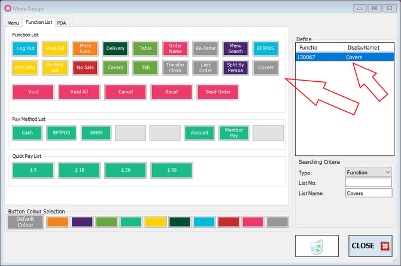Select the Member Pay method button

coord(234,133)
